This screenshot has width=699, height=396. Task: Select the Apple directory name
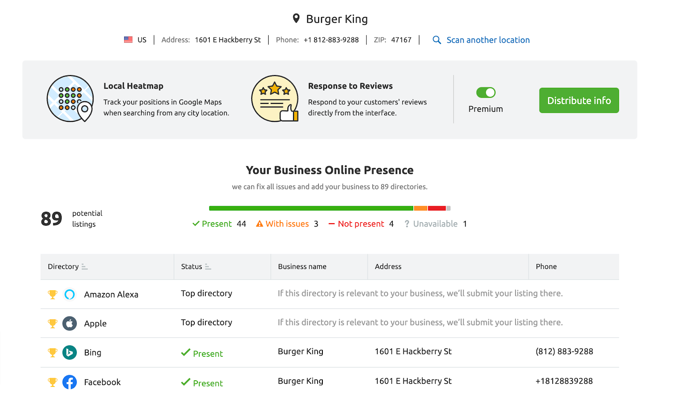[95, 324]
